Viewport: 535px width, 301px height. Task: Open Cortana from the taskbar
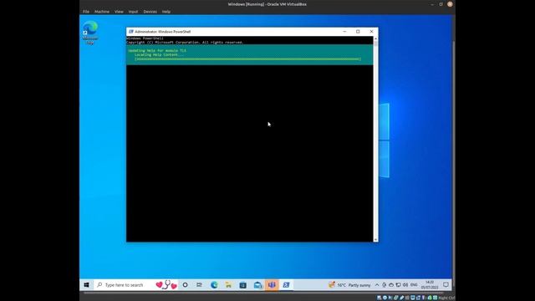[x=185, y=284]
